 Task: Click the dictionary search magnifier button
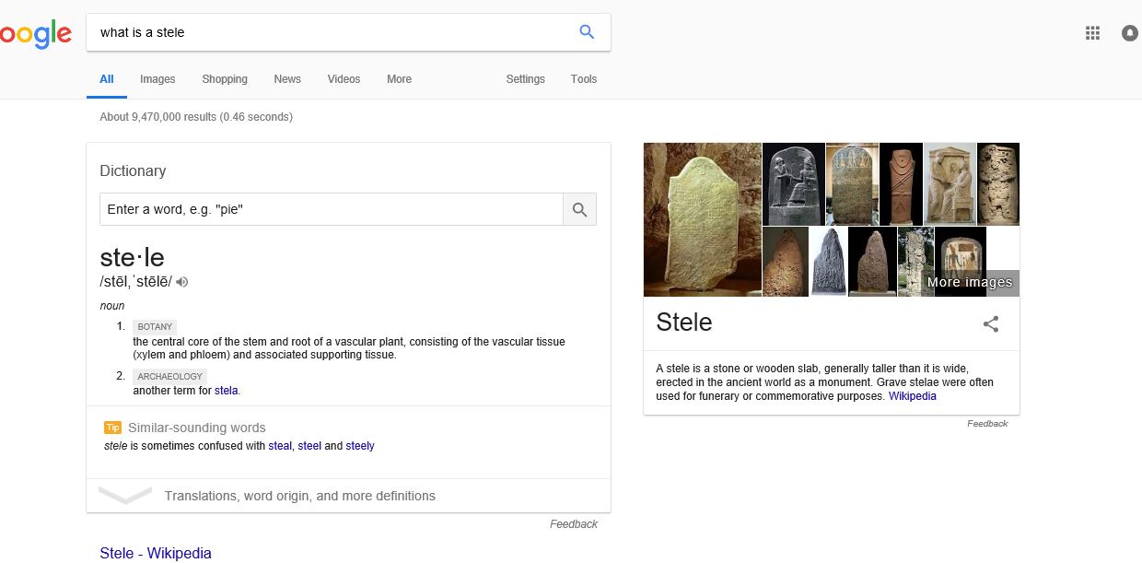click(579, 210)
